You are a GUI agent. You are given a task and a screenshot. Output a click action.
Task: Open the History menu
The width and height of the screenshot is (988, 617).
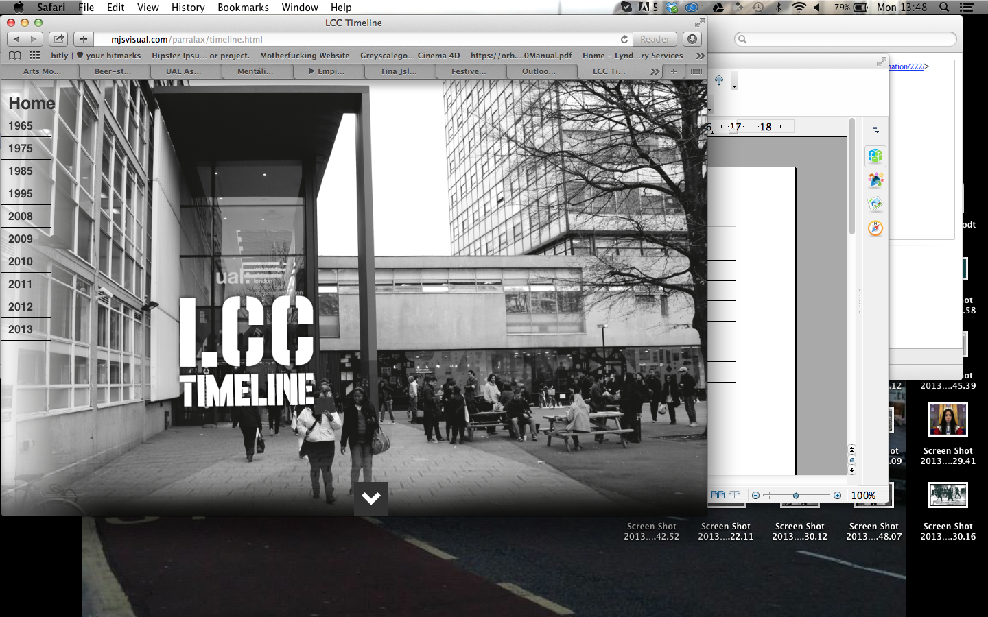tap(188, 8)
